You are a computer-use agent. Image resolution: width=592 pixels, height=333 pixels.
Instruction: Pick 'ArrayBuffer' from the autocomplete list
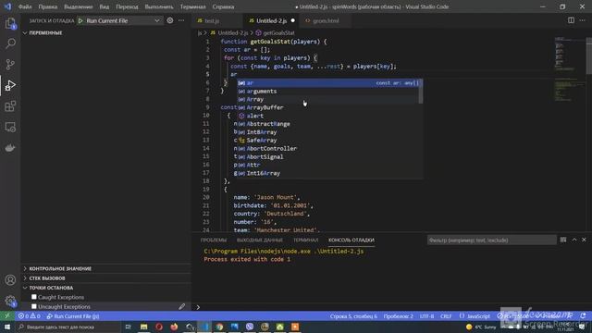pyautogui.click(x=265, y=107)
